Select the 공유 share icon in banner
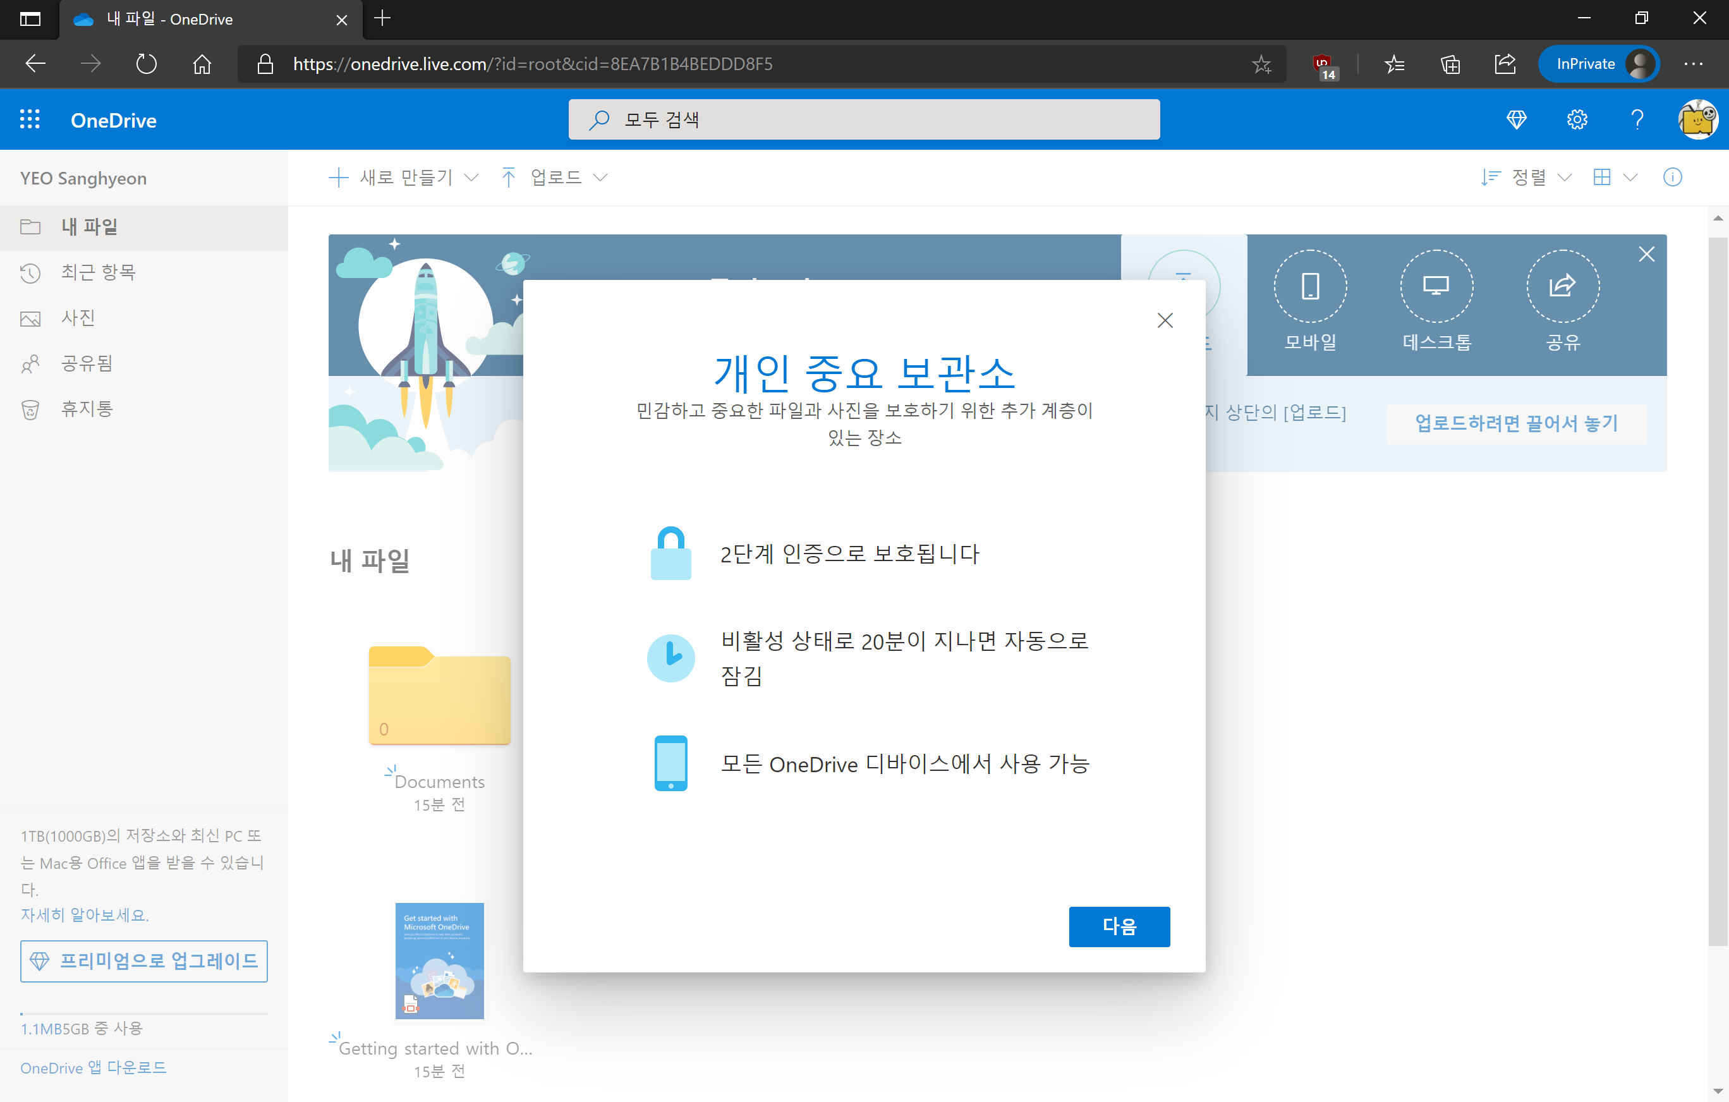Image resolution: width=1729 pixels, height=1102 pixels. pos(1562,286)
